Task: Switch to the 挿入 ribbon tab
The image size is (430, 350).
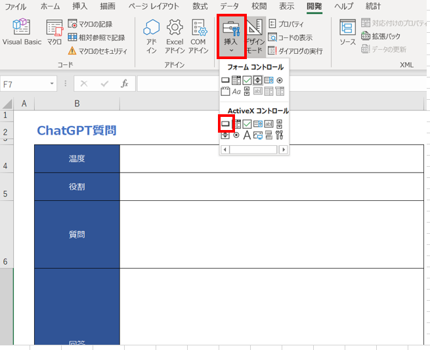Action: [79, 7]
